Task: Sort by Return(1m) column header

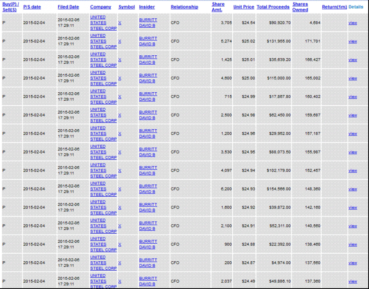Action: (335, 7)
